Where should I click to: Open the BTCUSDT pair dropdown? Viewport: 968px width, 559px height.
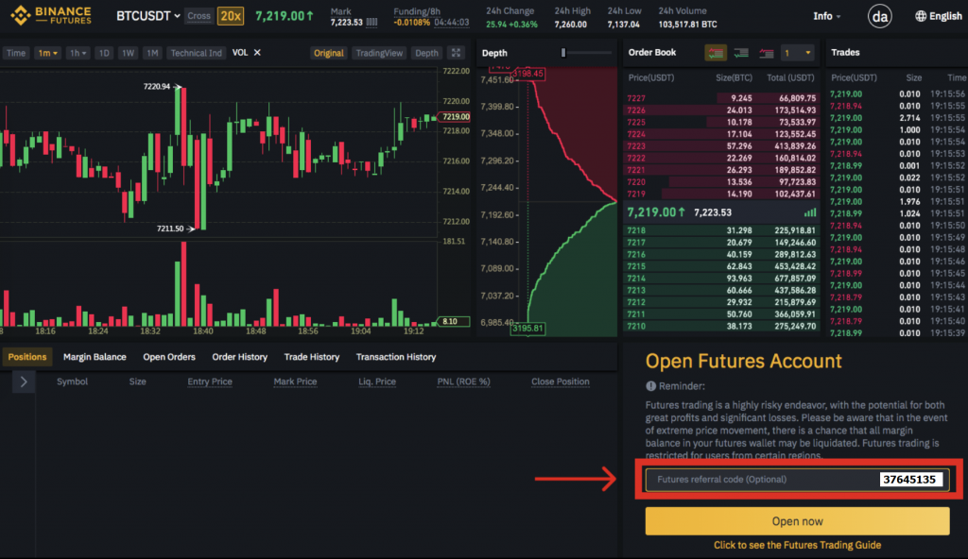[x=148, y=16]
